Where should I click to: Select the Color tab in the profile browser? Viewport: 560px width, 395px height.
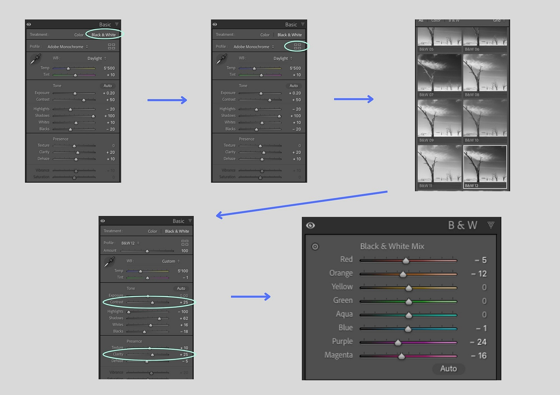(436, 20)
